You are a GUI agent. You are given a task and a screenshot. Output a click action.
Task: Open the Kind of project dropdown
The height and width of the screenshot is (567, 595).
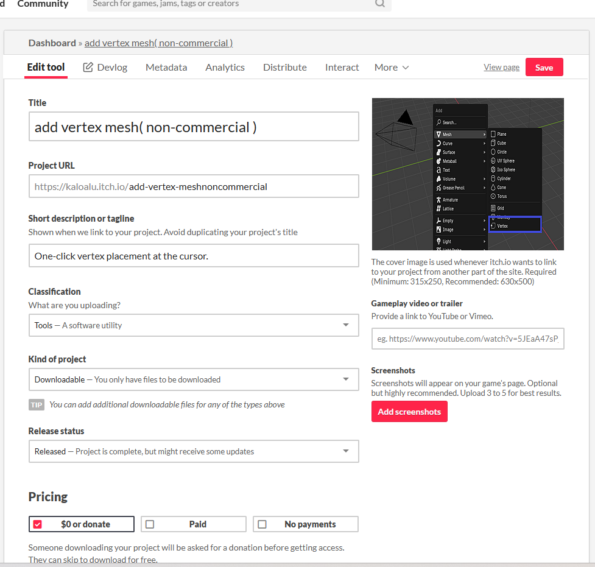[x=194, y=379]
